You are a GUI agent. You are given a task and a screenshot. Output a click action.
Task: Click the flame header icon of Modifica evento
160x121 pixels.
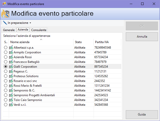[x=5, y=14]
